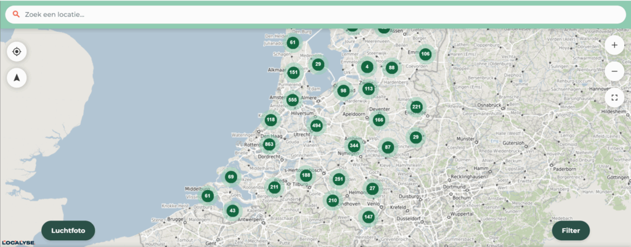This screenshot has width=631, height=247.
Task: Expand the 863 cluster near Rotterdam
Action: [x=269, y=144]
